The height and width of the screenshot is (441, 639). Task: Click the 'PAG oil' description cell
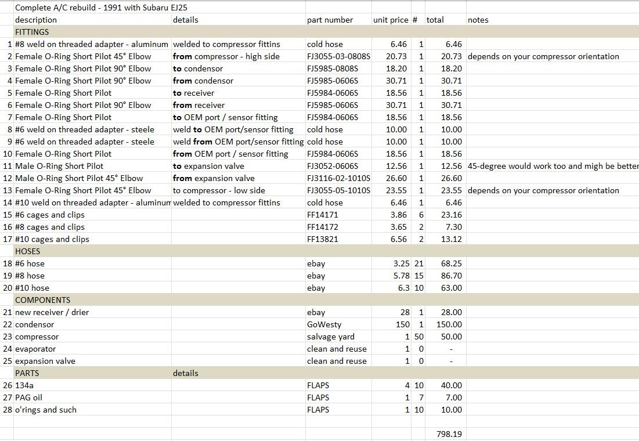pyautogui.click(x=28, y=397)
